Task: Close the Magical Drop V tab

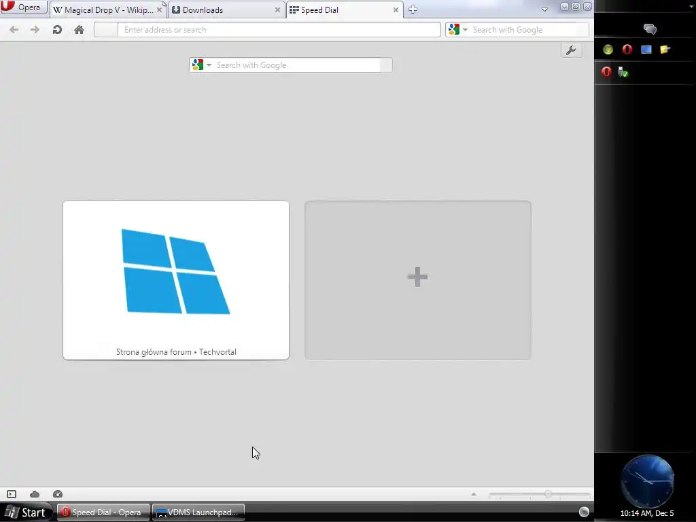Action: pyautogui.click(x=159, y=10)
